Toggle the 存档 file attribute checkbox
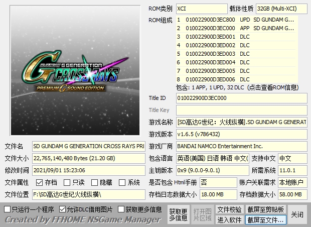The image size is (311, 227). tap(40, 183)
